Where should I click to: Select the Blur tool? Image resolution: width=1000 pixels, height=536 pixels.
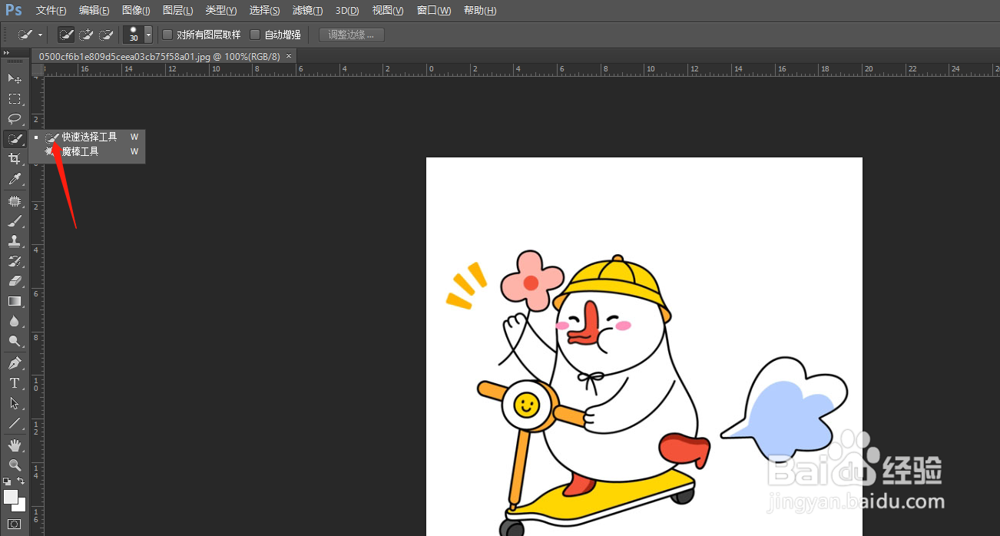click(15, 321)
